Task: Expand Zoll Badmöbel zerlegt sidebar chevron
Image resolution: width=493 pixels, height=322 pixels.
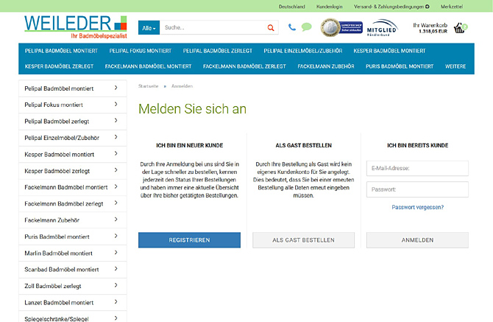Action: 116,285
